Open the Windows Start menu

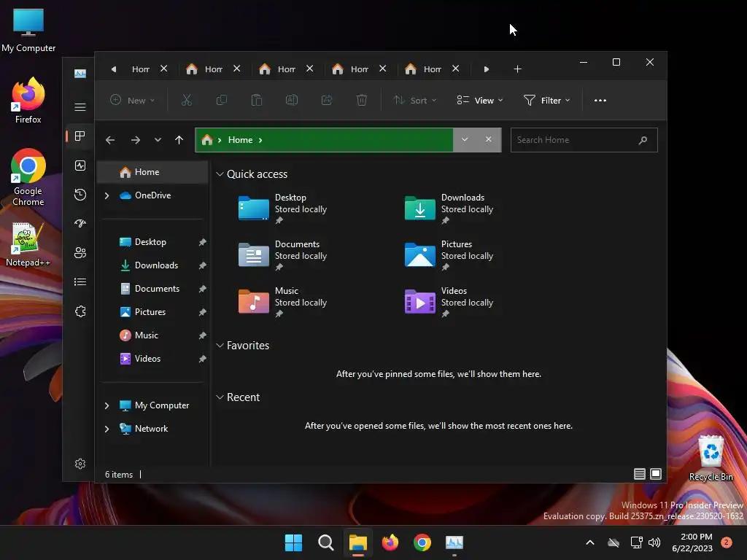293,542
